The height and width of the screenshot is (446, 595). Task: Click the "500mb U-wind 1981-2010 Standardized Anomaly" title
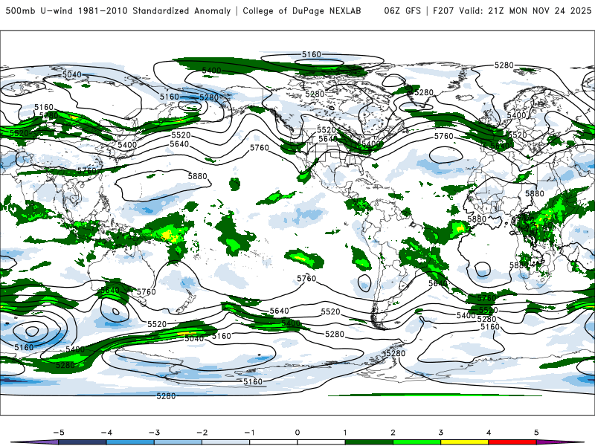click(118, 10)
